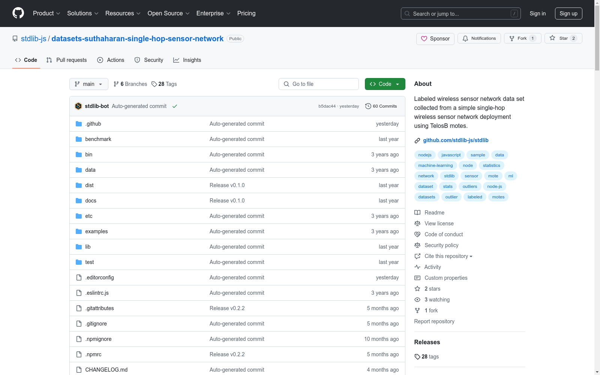
Task: Expand the Product menu
Action: pyautogui.click(x=46, y=13)
